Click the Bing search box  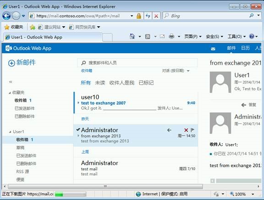205,16
